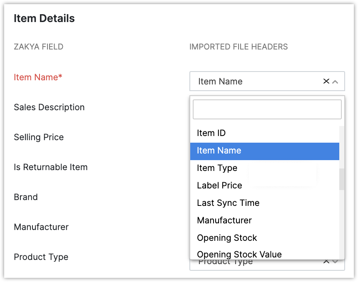
Task: Pick the Opening Stock header option
Action: tap(227, 238)
